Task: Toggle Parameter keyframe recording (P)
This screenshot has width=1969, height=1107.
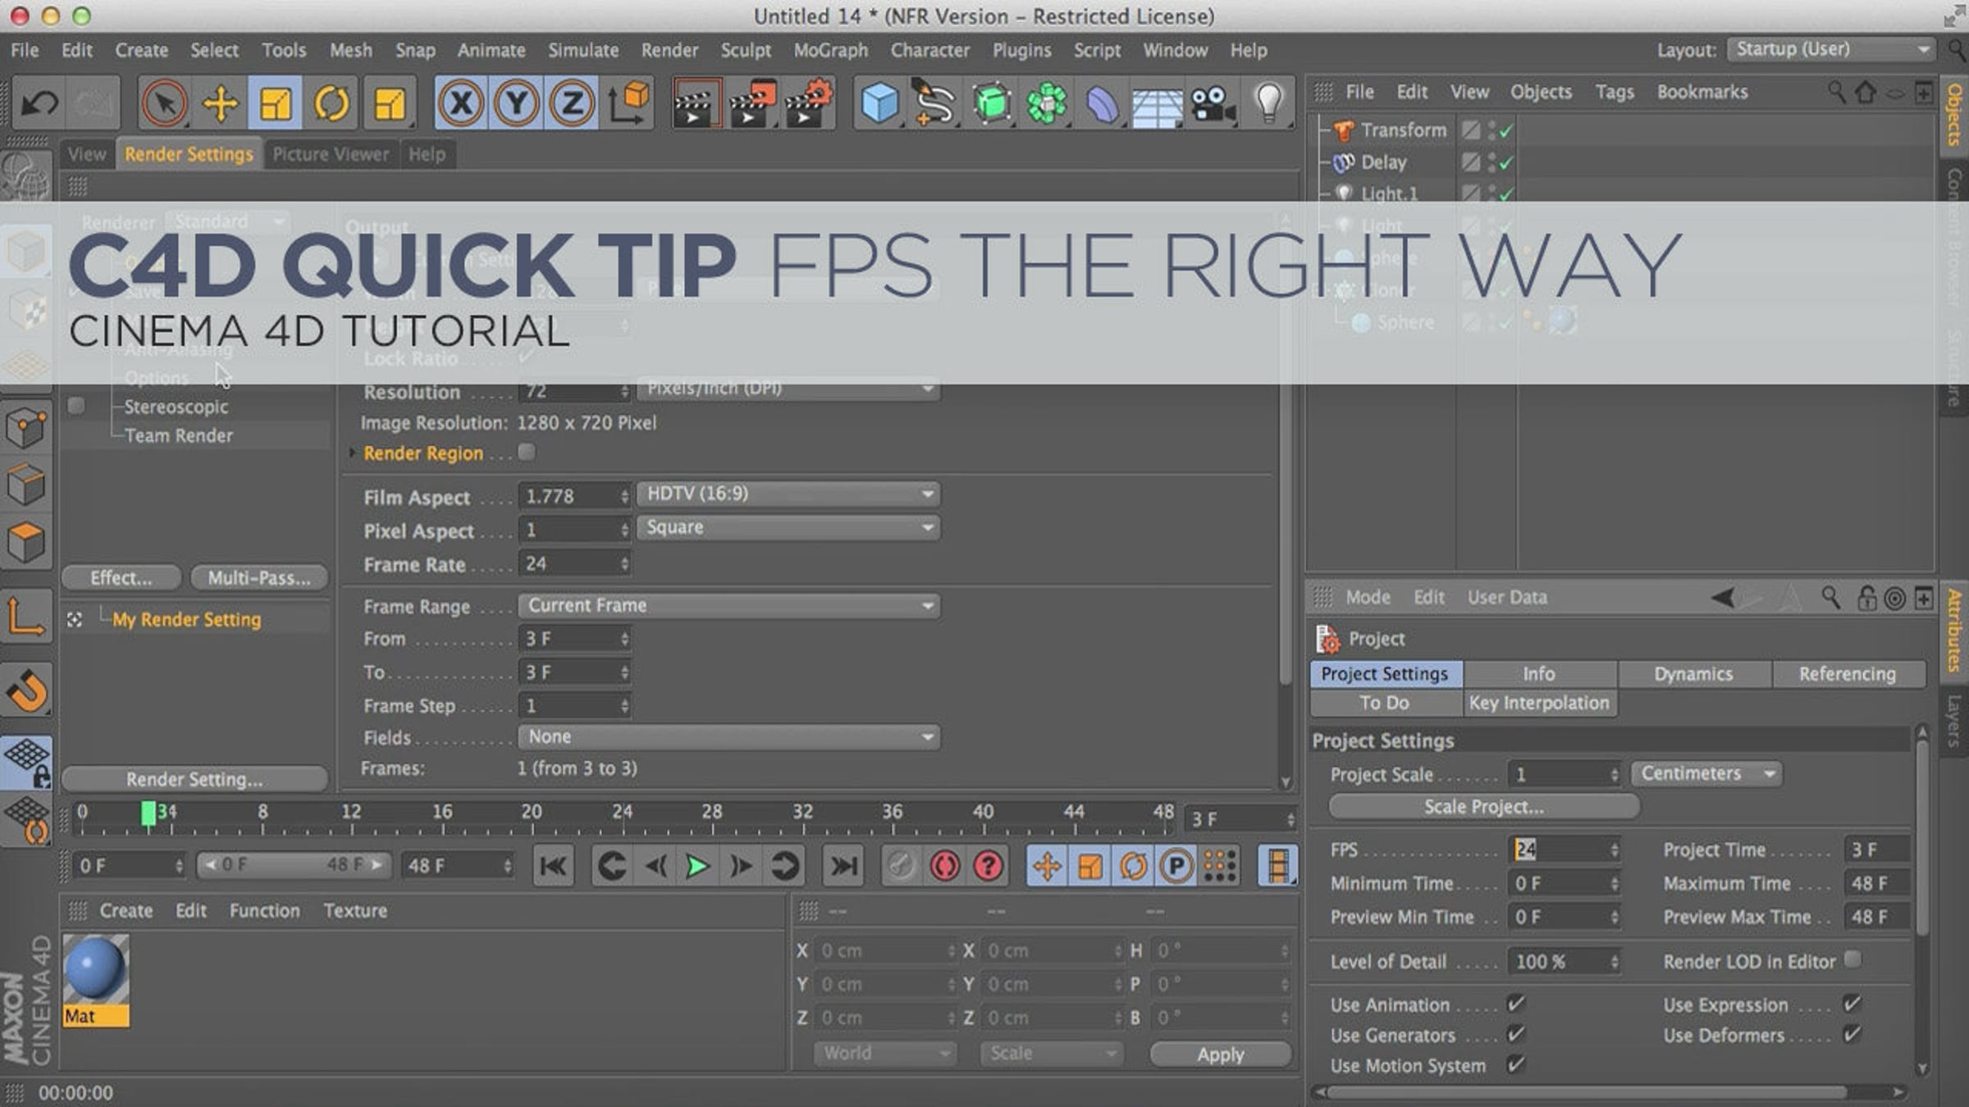Action: click(x=1176, y=866)
